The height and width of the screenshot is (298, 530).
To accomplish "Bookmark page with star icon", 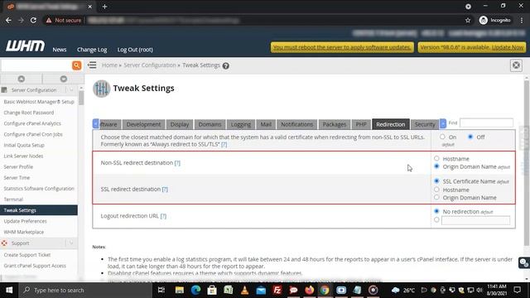I will [468, 20].
